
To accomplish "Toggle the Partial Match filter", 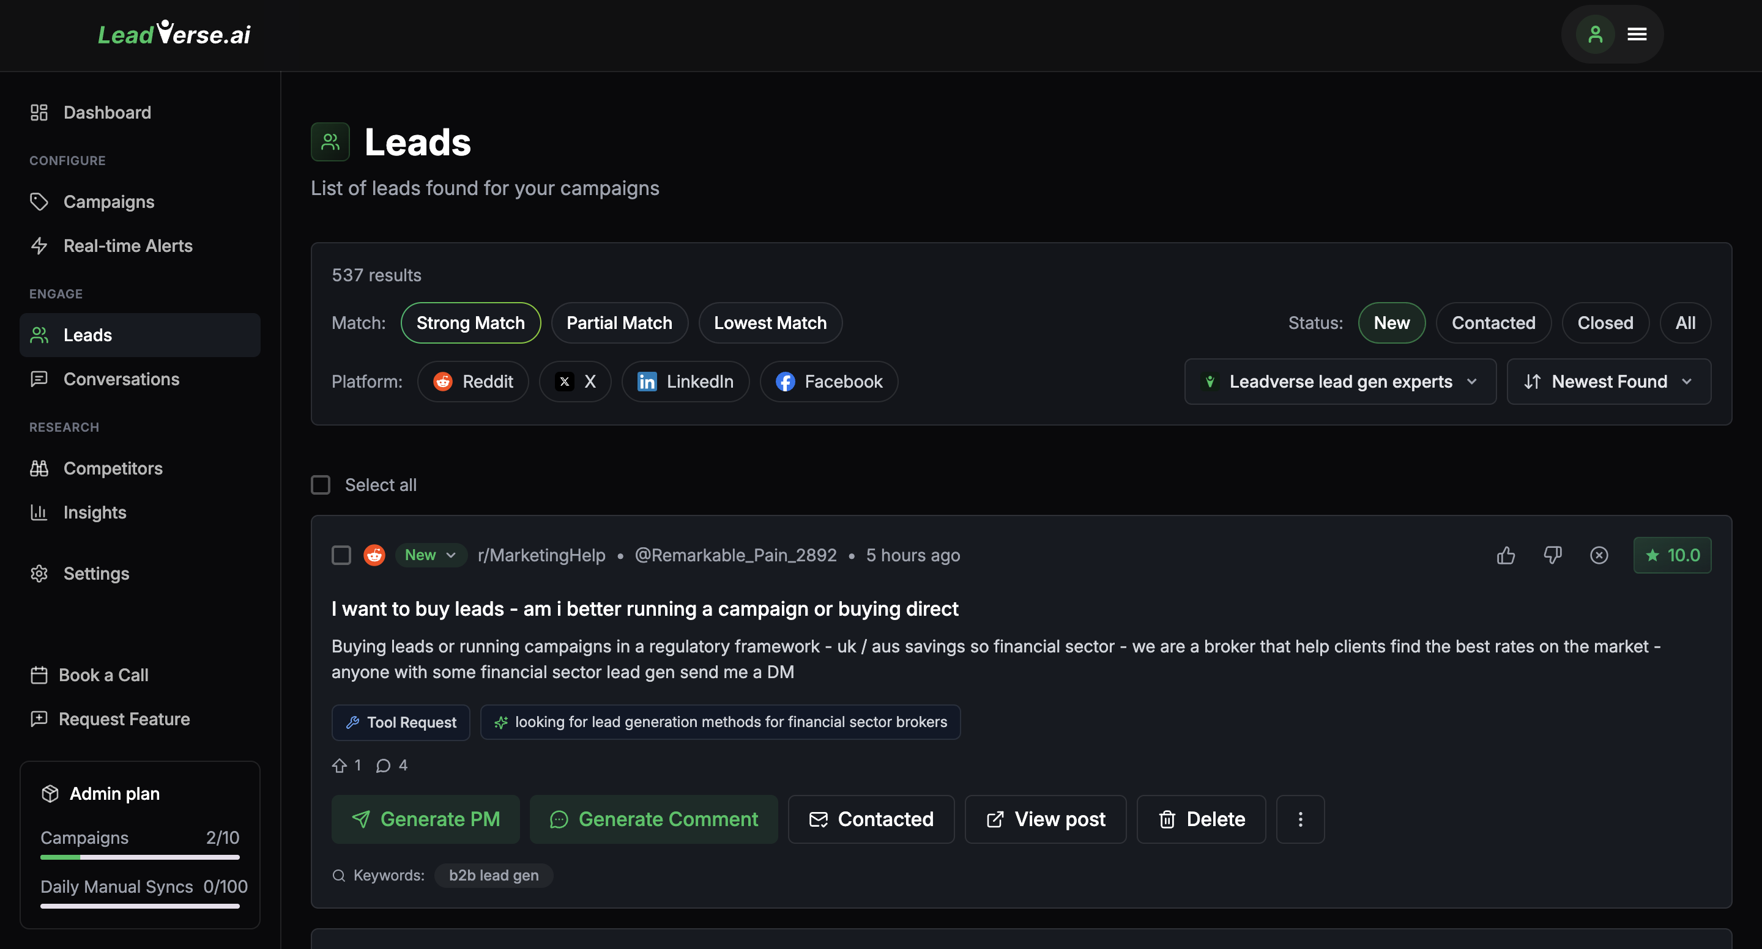I will [x=619, y=323].
